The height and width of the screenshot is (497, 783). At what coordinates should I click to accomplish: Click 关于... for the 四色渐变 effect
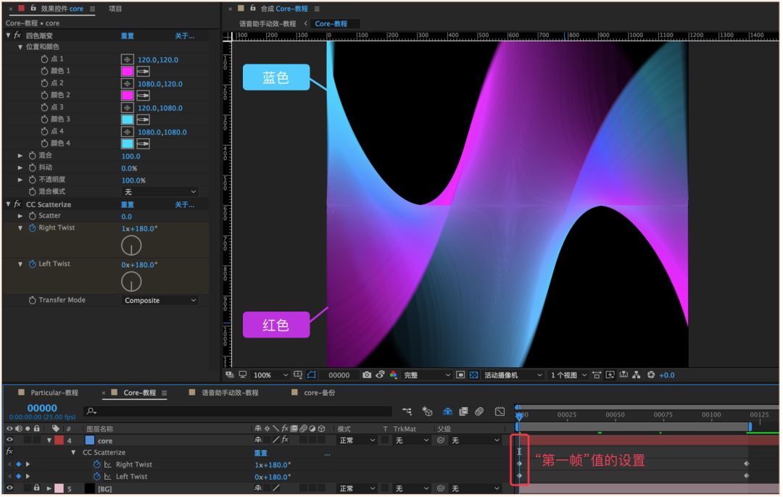[x=185, y=36]
